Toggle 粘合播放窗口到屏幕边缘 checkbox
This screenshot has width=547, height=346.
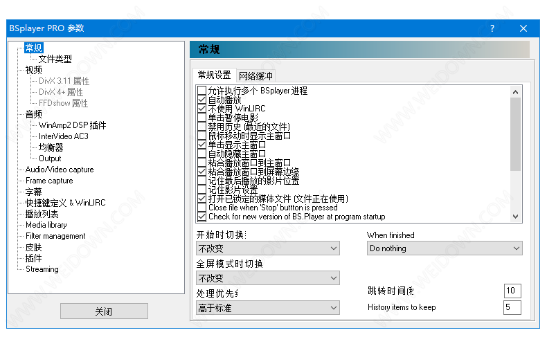coord(201,172)
